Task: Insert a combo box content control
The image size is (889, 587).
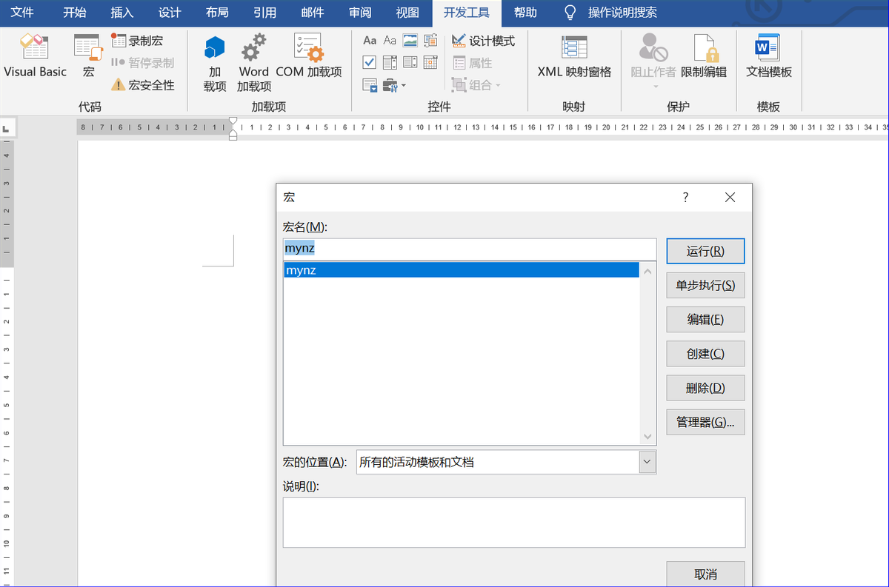Action: click(390, 62)
